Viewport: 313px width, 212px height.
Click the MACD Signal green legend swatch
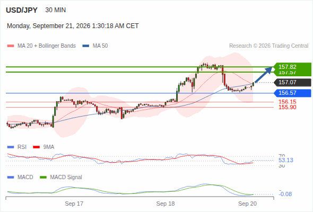(43, 178)
